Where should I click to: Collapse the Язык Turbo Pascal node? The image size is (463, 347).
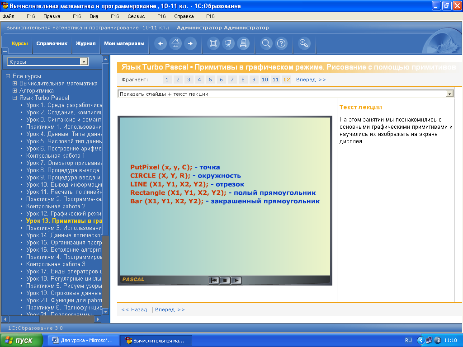tap(15, 98)
